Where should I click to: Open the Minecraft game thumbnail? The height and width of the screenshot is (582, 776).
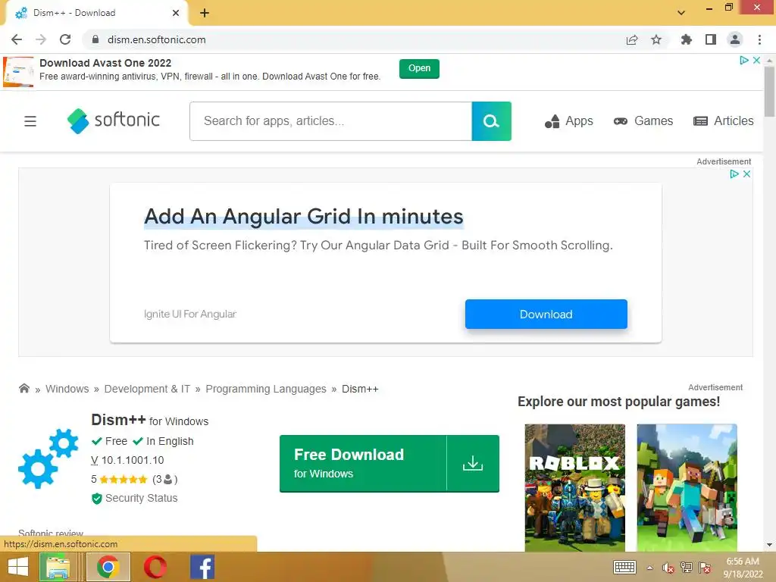(687, 487)
